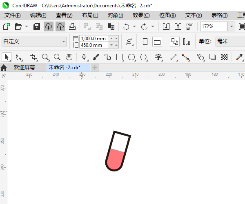Click the Redo arrow icon
The width and height of the screenshot is (245, 204).
click(x=144, y=26)
